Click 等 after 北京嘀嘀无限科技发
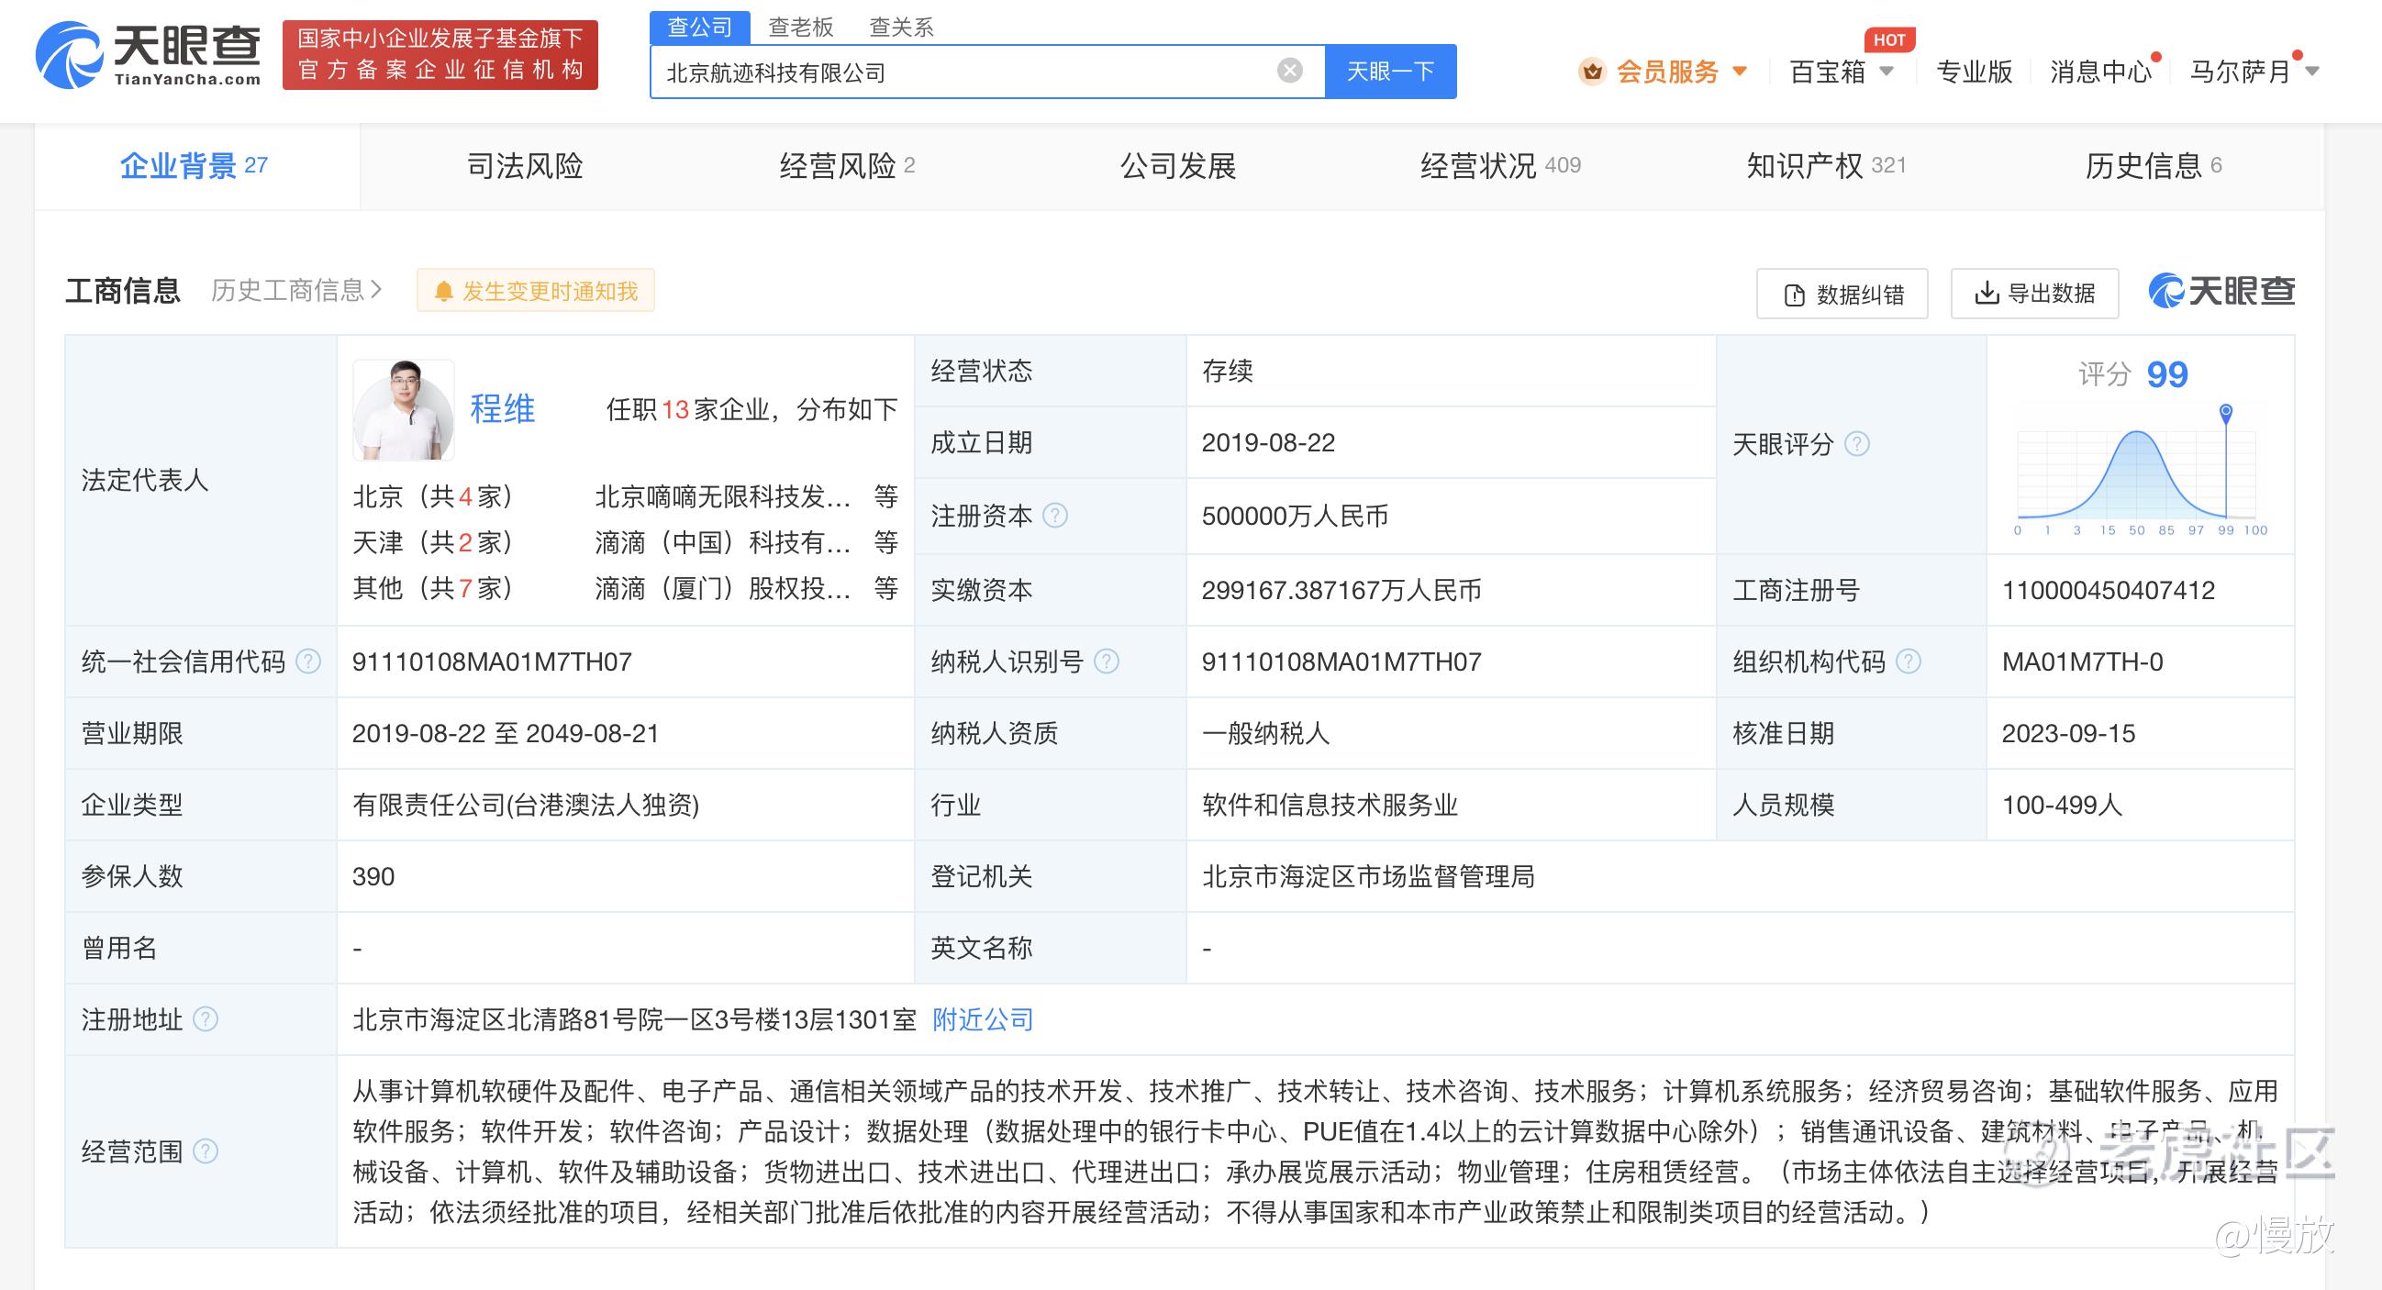Viewport: 2382px width, 1290px height. [885, 496]
